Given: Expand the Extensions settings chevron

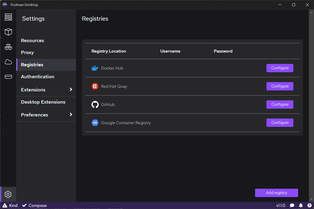Looking at the screenshot, I should [x=71, y=89].
